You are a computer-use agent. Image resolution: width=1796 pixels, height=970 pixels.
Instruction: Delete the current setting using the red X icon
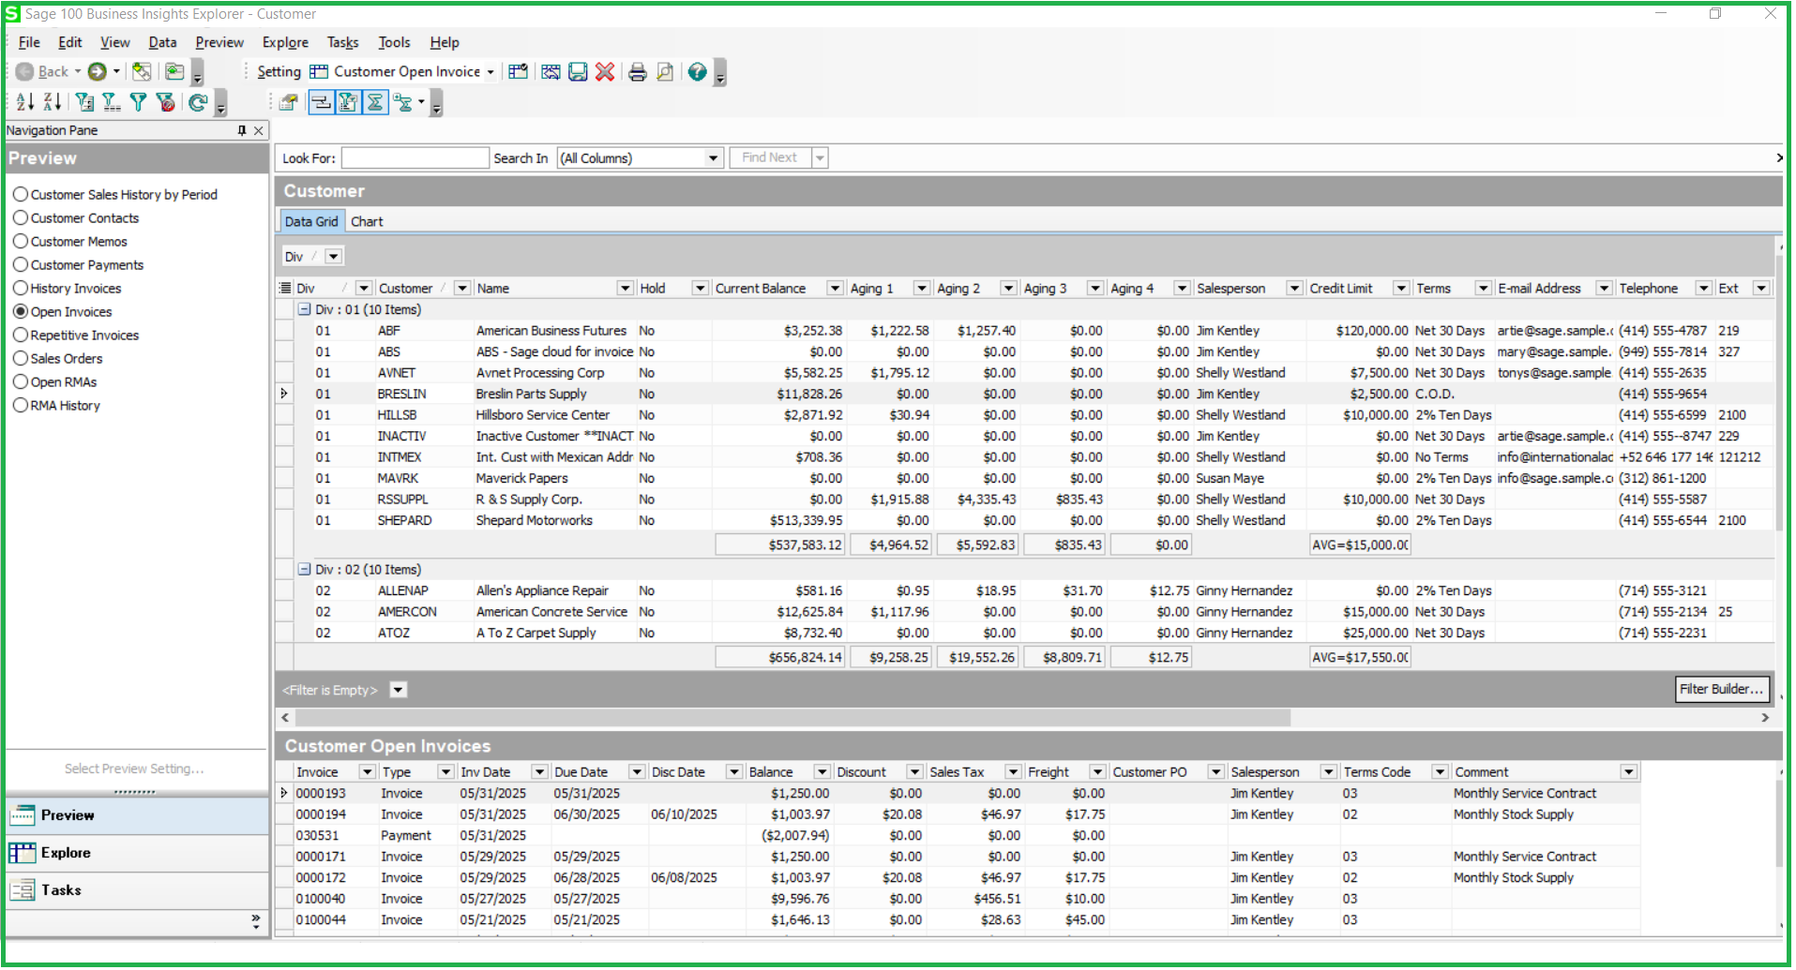[x=605, y=71]
